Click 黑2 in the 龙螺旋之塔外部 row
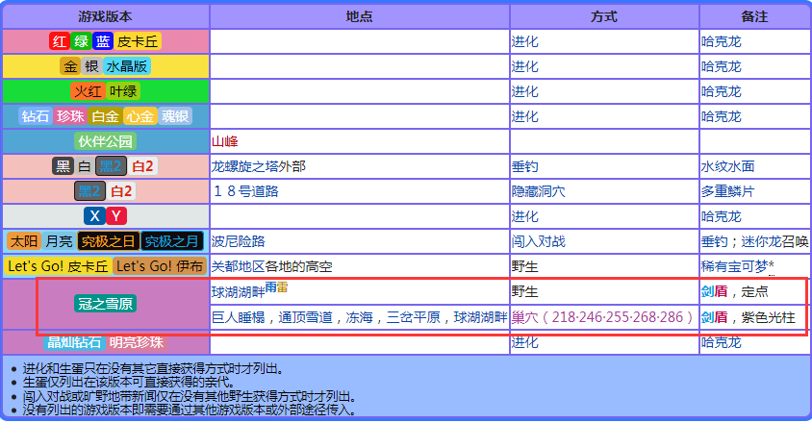The width and height of the screenshot is (812, 423). point(111,166)
